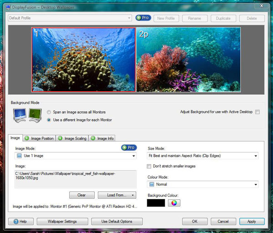Click the New Profile button

pos(166,18)
